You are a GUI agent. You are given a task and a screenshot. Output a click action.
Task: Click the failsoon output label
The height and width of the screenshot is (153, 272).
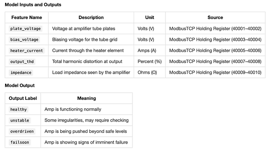point(19,142)
